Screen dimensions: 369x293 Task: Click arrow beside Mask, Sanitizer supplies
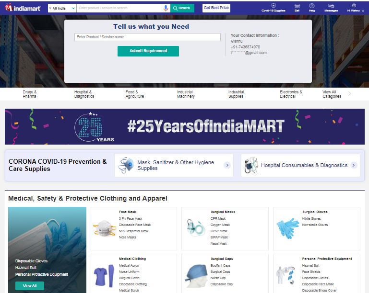[227, 165]
